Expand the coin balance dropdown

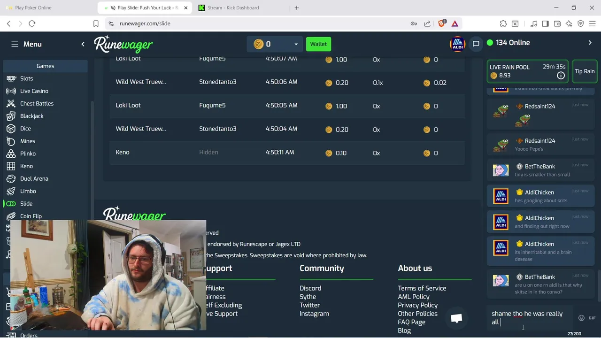coord(296,44)
